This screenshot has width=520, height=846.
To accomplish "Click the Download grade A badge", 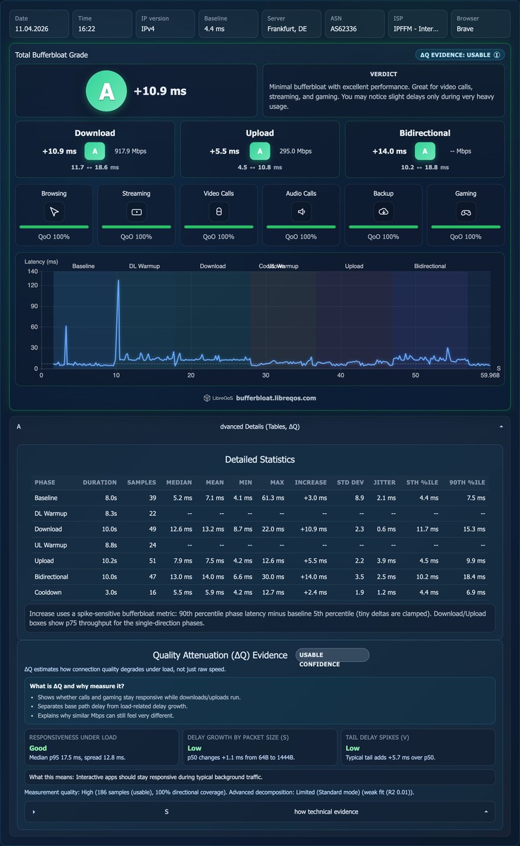I will click(x=95, y=151).
